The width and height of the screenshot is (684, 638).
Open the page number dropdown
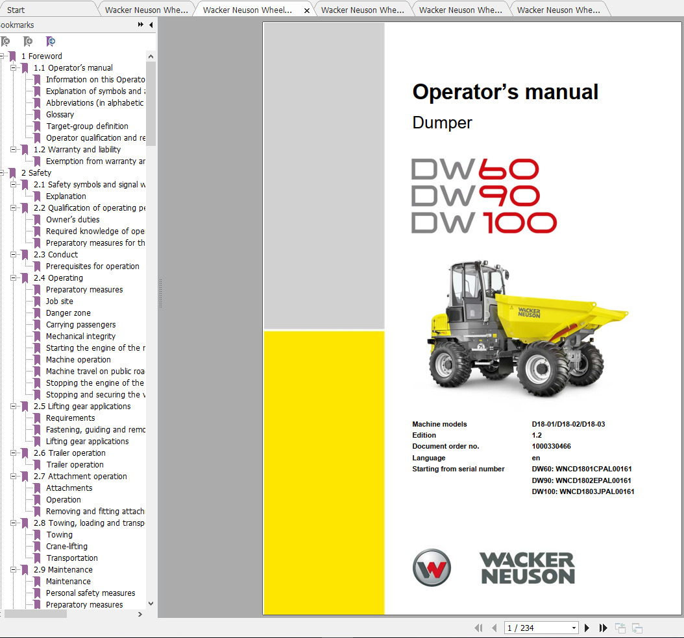[574, 627]
